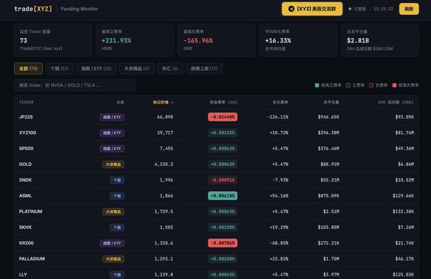Click the 平均年化费率 +16.33% stat card

pyautogui.click(x=299, y=40)
